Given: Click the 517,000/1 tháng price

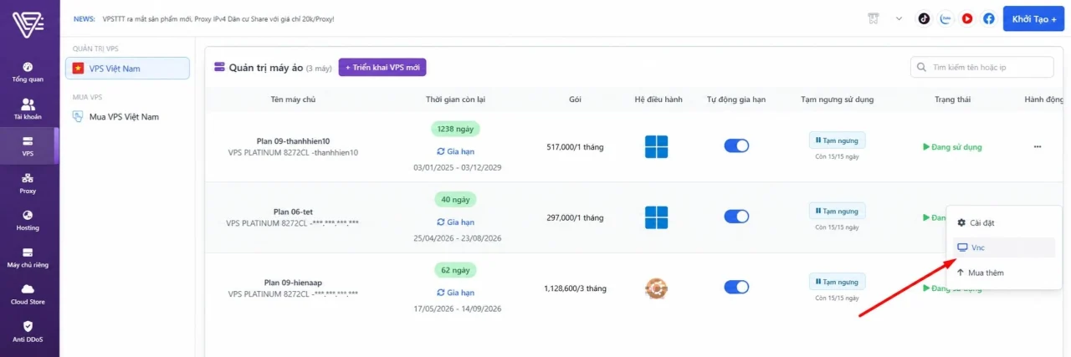Looking at the screenshot, I should [574, 147].
